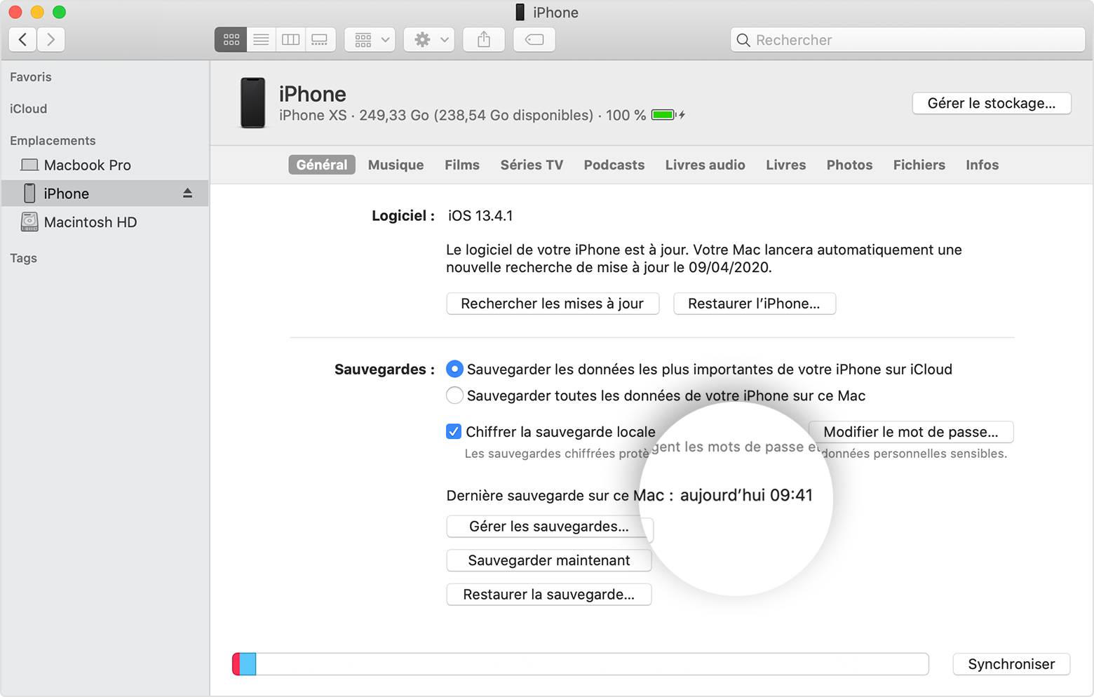Click Sauvegarder maintenant button
1094x697 pixels.
548,560
